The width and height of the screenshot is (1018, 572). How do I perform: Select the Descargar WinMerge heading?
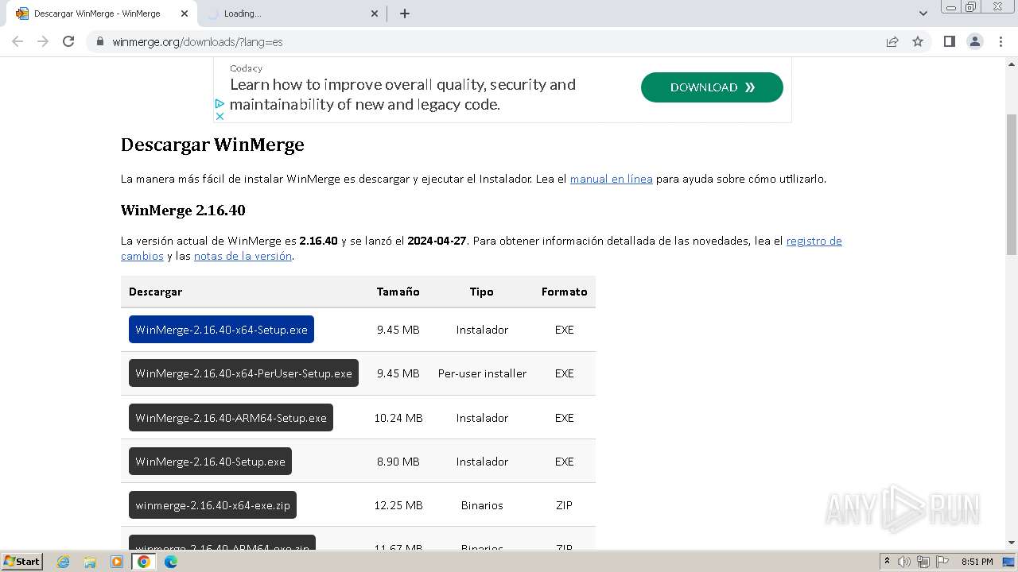(212, 145)
